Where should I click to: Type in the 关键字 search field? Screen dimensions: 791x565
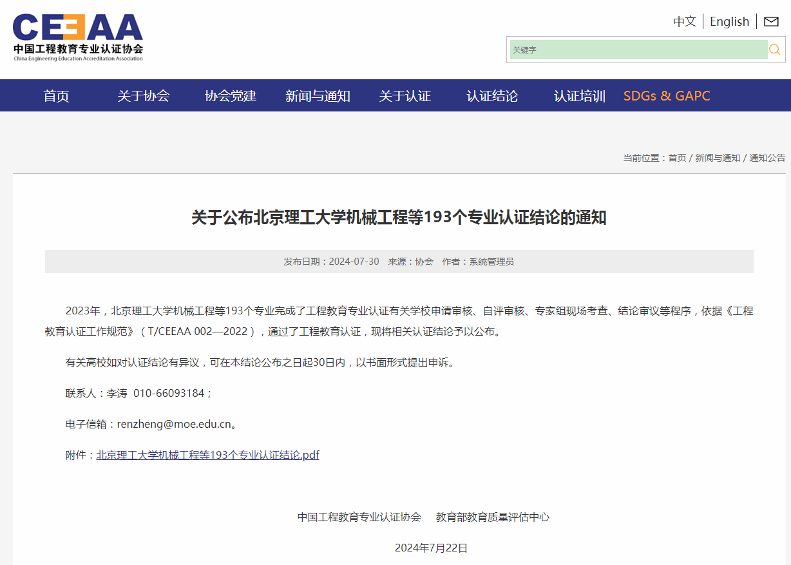click(638, 50)
